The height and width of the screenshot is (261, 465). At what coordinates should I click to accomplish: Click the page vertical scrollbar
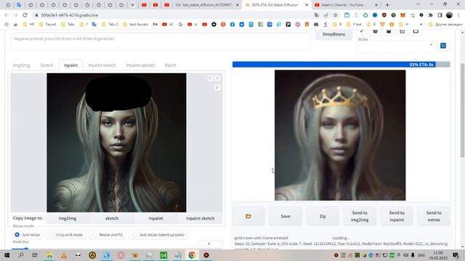[x=462, y=111]
